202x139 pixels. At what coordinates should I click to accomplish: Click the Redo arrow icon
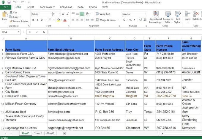tap(22, 2)
